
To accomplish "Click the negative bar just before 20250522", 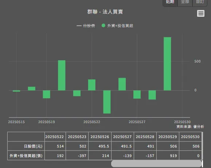I will point(77,93).
